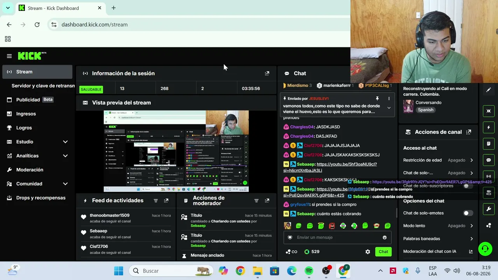This screenshot has height=280, width=498.
Task: Open Moderación page
Action: [x=37, y=170]
